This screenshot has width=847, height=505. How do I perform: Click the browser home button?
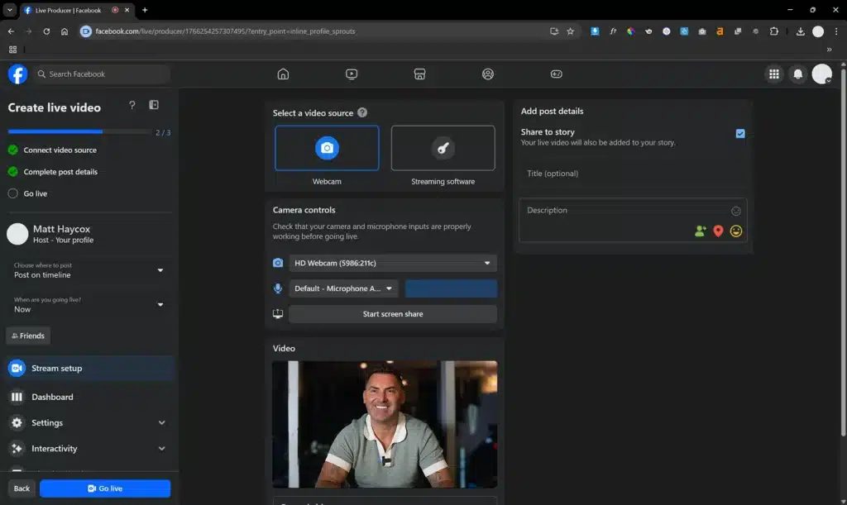(x=65, y=31)
